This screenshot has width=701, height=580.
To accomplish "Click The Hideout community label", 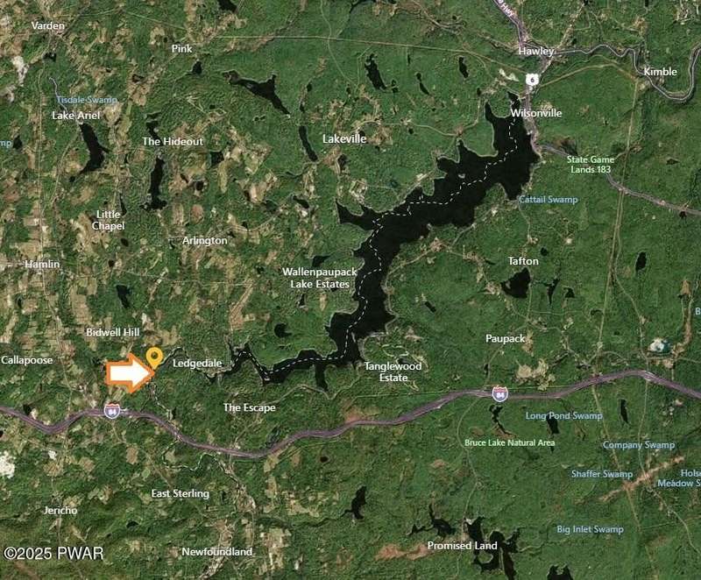I will 173,142.
